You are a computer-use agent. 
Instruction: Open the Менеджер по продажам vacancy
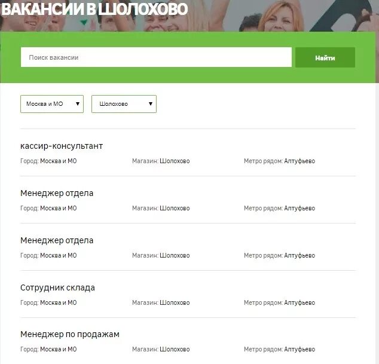tap(70, 334)
